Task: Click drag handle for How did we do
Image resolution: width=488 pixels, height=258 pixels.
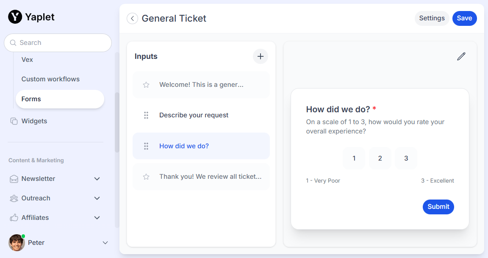Action: 146,146
